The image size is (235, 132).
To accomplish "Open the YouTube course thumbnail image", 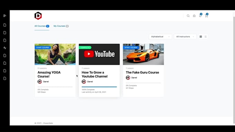I will [x=99, y=54].
